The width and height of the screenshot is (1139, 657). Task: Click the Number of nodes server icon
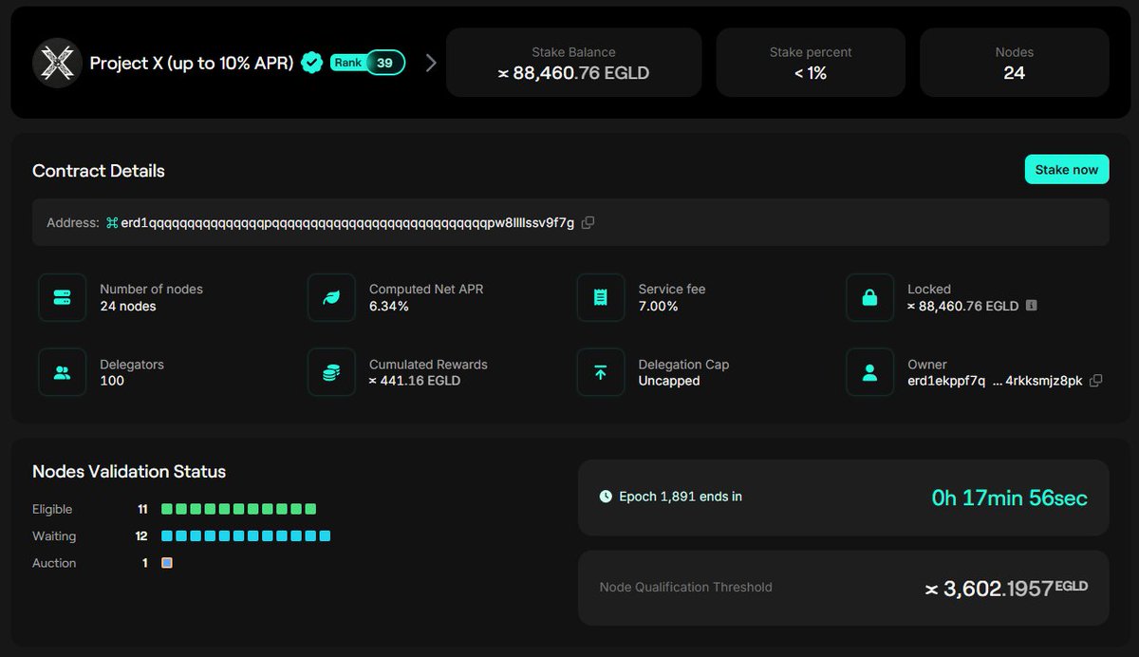[x=63, y=297]
